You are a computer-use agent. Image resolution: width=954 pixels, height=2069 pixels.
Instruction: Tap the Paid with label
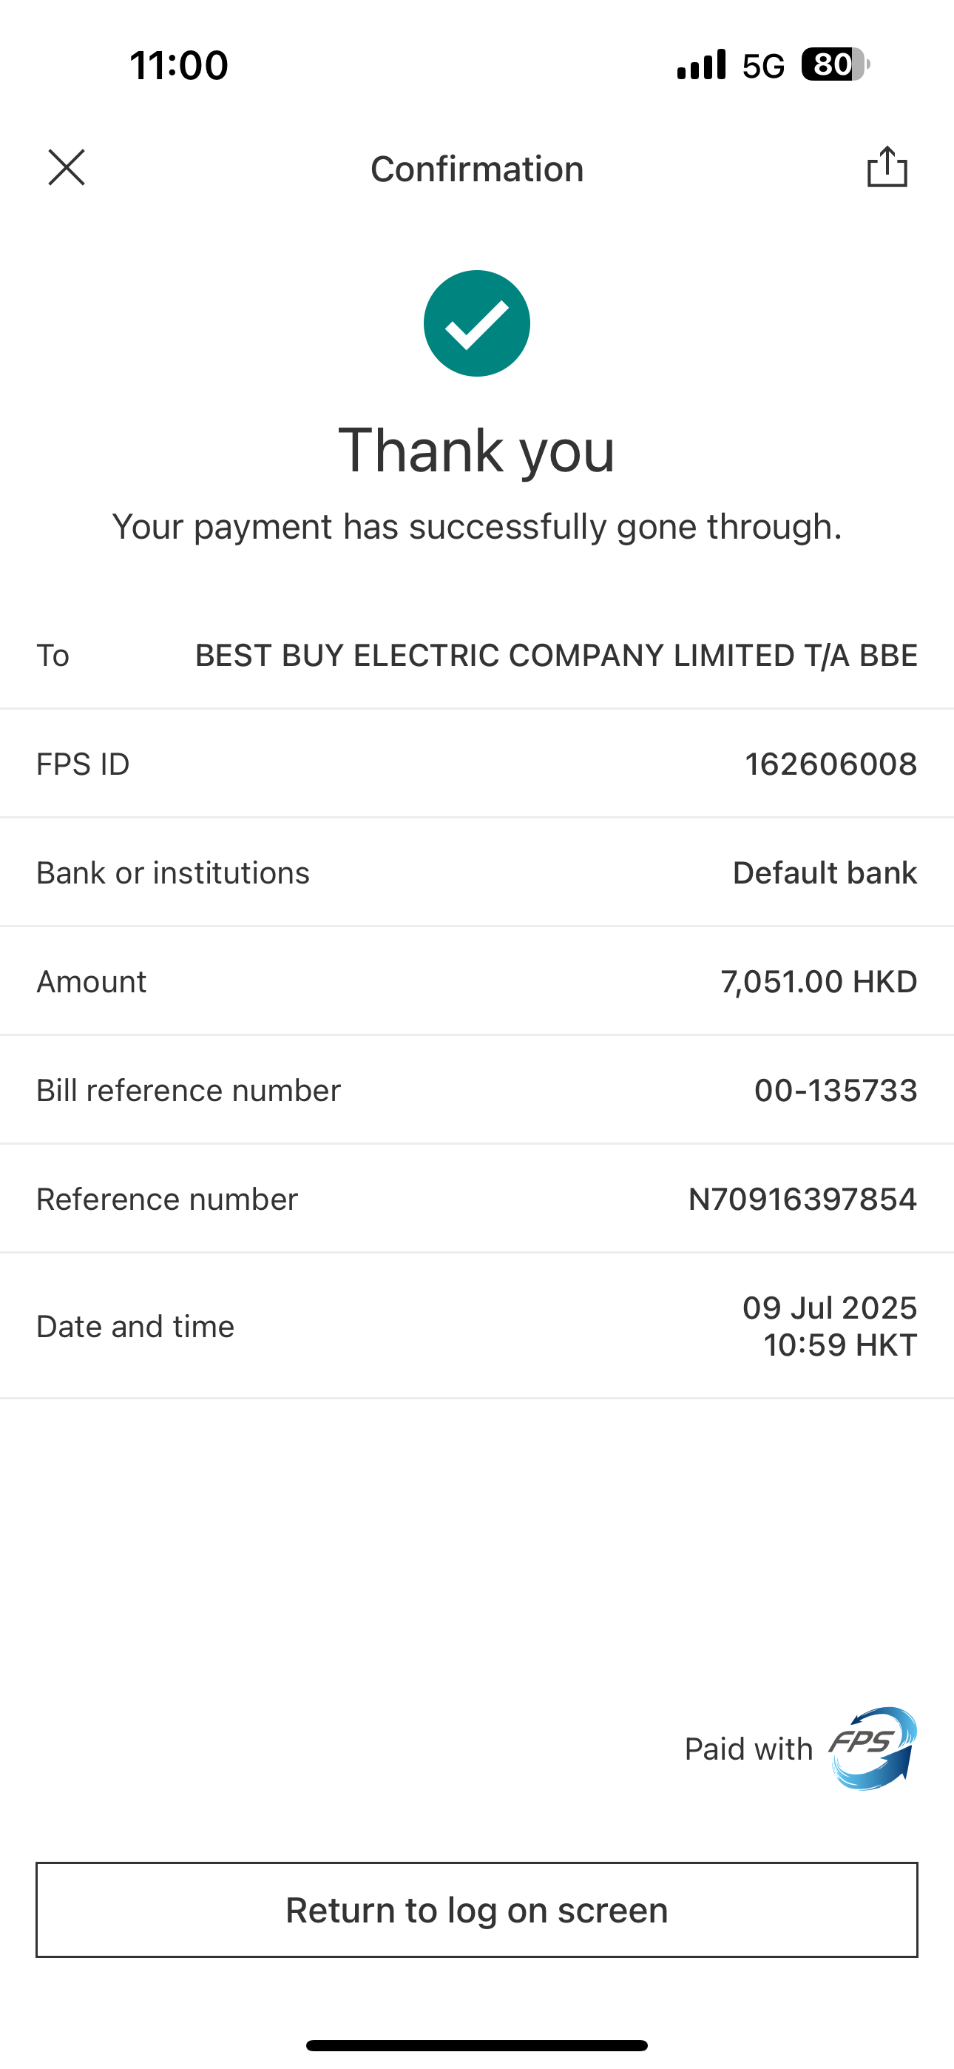[x=748, y=1749]
